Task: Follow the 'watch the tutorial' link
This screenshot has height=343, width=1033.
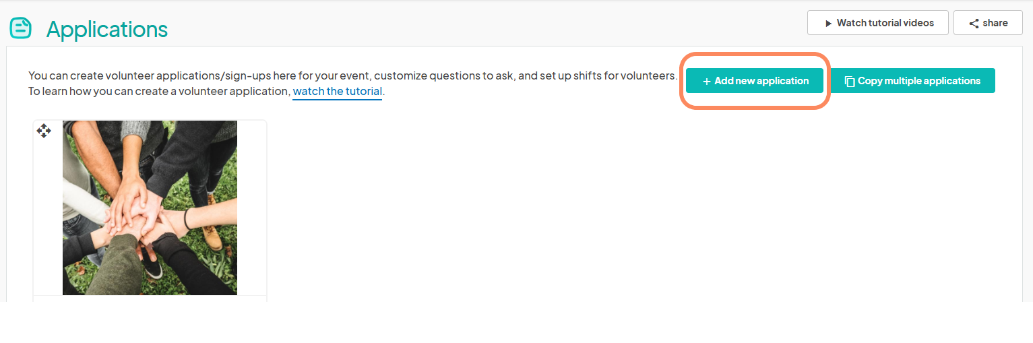Action: 338,91
